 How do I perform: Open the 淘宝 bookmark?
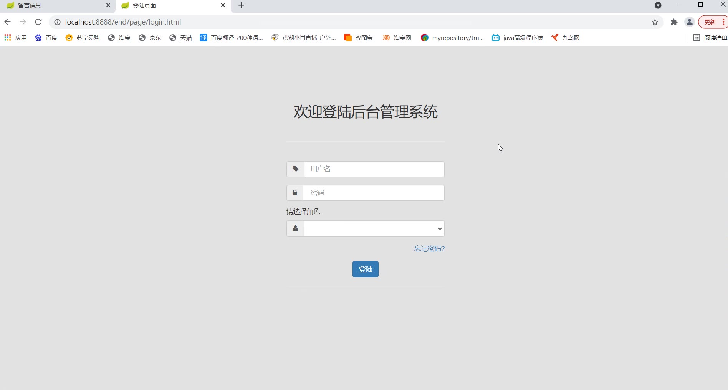coord(119,38)
